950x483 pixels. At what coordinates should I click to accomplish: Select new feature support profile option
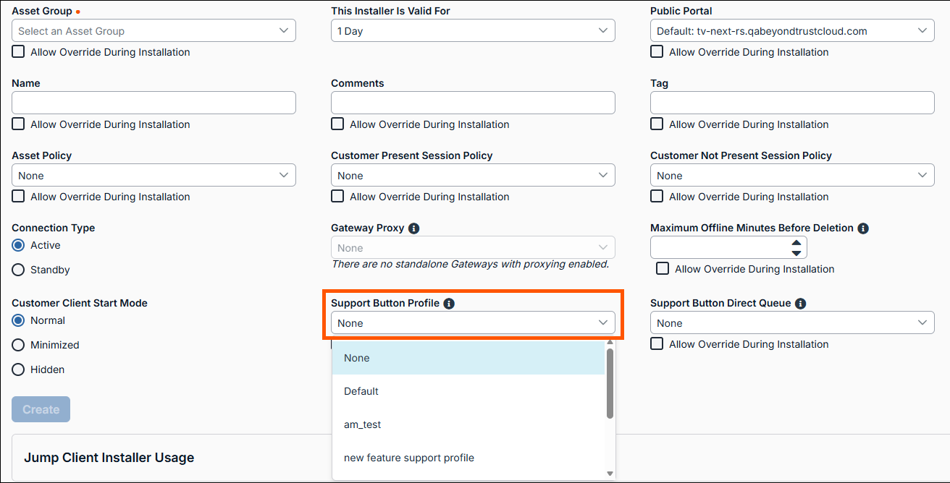click(x=409, y=458)
